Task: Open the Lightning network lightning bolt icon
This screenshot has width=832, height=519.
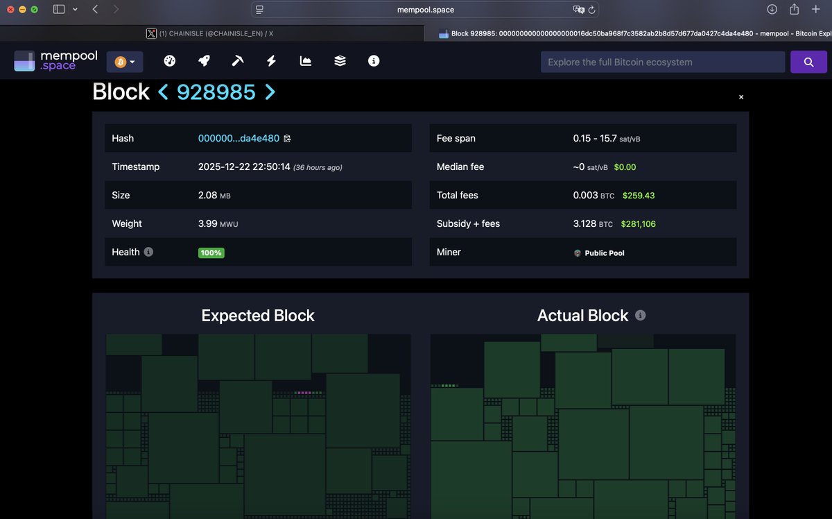Action: tap(271, 61)
